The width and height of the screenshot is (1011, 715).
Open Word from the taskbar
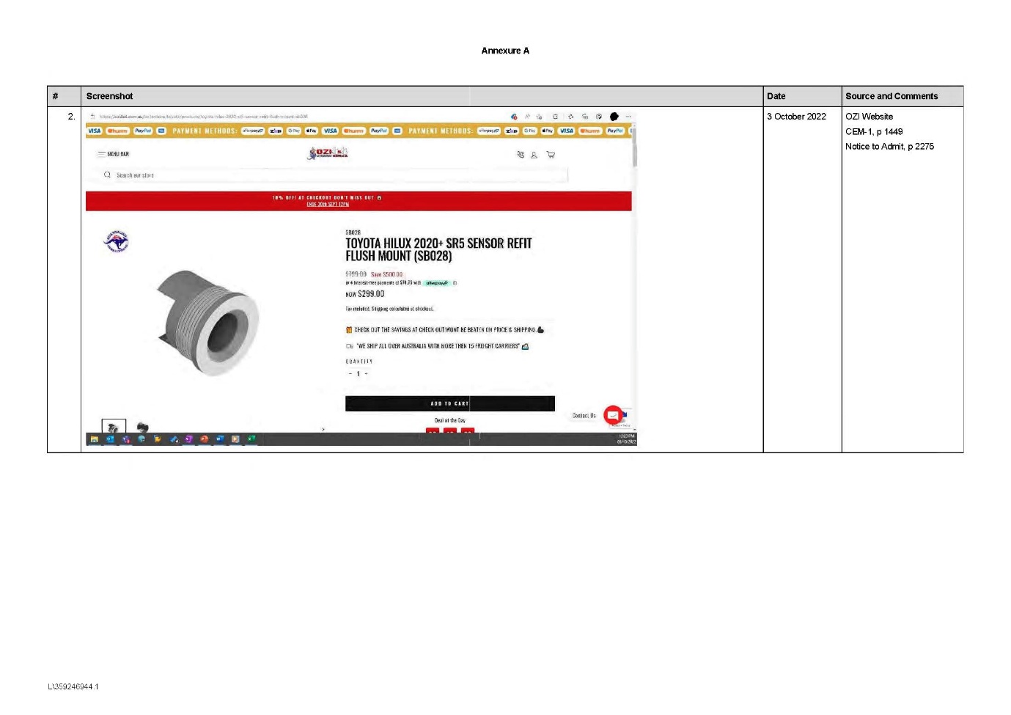pyautogui.click(x=220, y=439)
